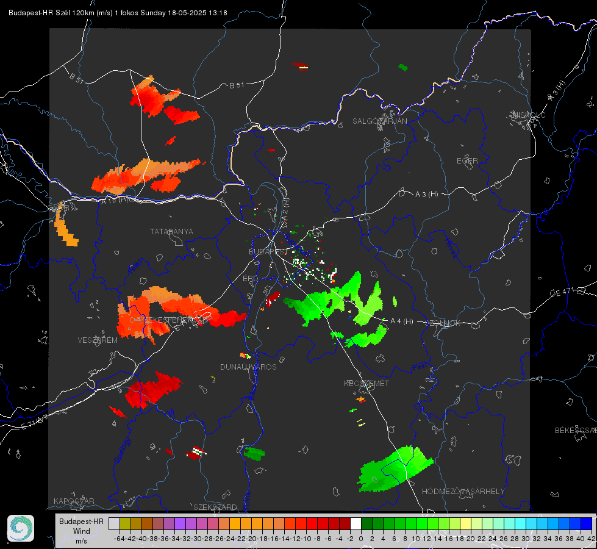
Task: Click the 0 legend value
Action: (x=361, y=539)
